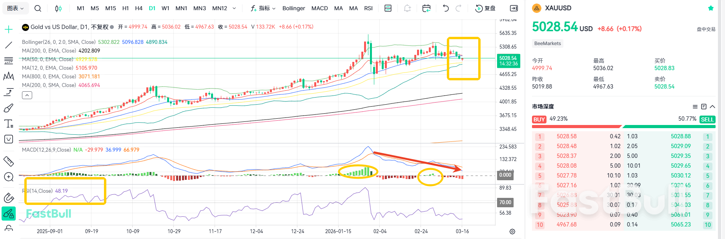
Task: Click the zoom-in magnifier tool
Action: [x=9, y=177]
